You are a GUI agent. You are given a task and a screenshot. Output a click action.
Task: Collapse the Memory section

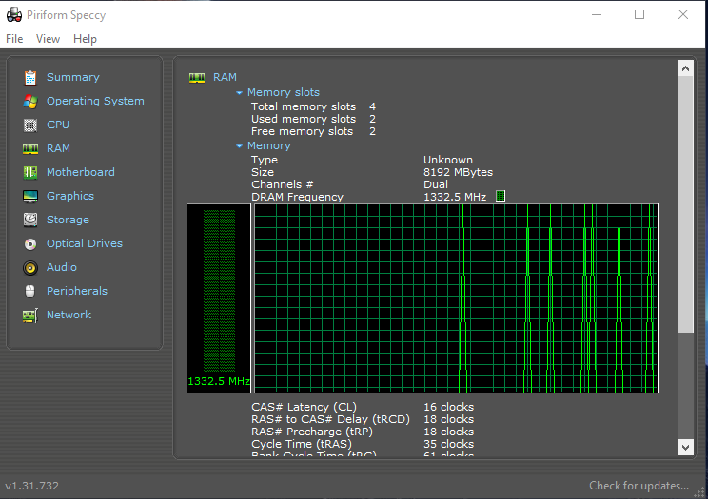pyautogui.click(x=239, y=146)
